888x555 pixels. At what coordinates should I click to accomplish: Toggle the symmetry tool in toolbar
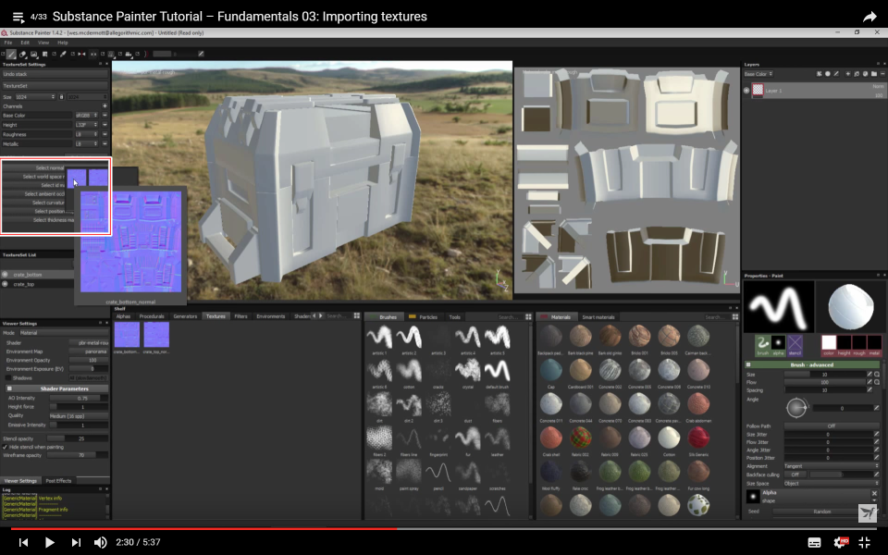[x=81, y=55]
